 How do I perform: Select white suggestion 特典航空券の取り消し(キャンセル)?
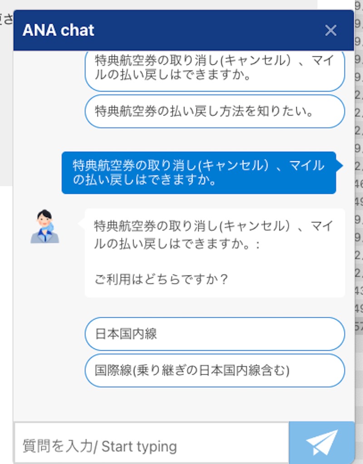point(215,69)
